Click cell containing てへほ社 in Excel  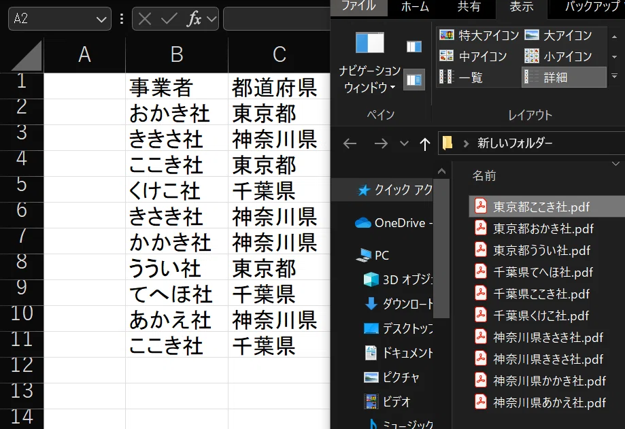coord(177,293)
